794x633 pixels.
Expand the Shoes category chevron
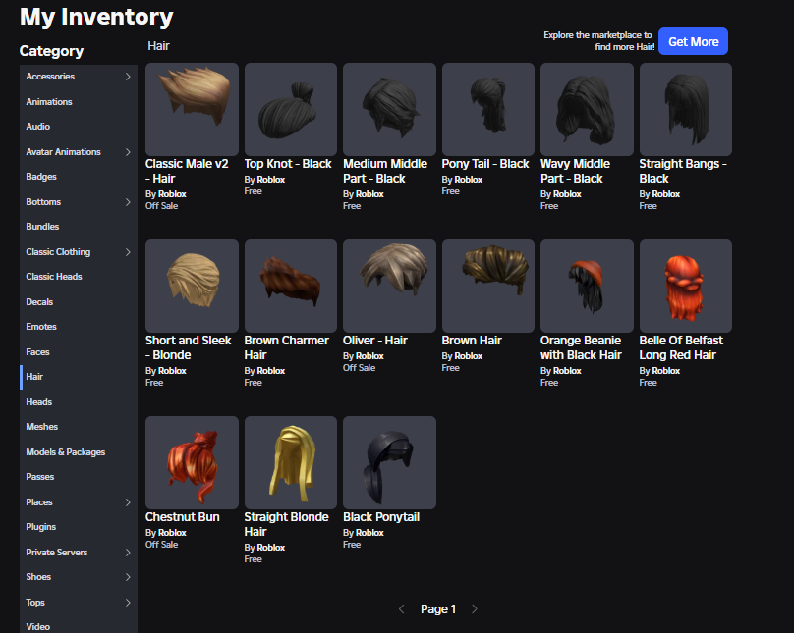coord(128,577)
